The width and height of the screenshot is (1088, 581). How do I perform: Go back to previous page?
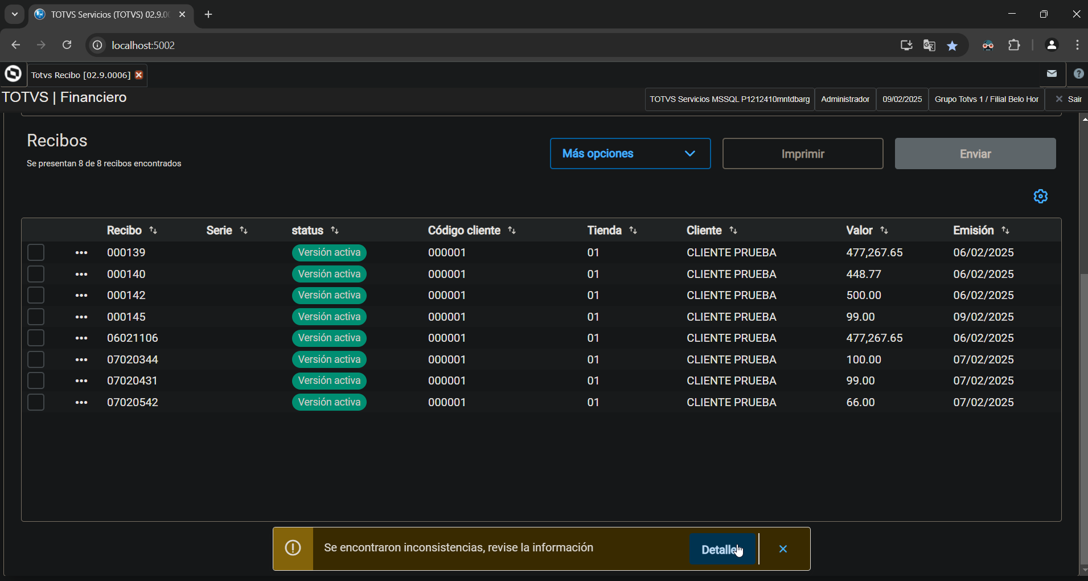15,45
